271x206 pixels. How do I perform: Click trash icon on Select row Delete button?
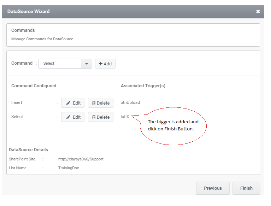pos(94,117)
